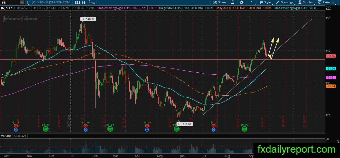The width and height of the screenshot is (340, 158).
Task: Click the Feb label on time axis
Action: tap(95, 156)
